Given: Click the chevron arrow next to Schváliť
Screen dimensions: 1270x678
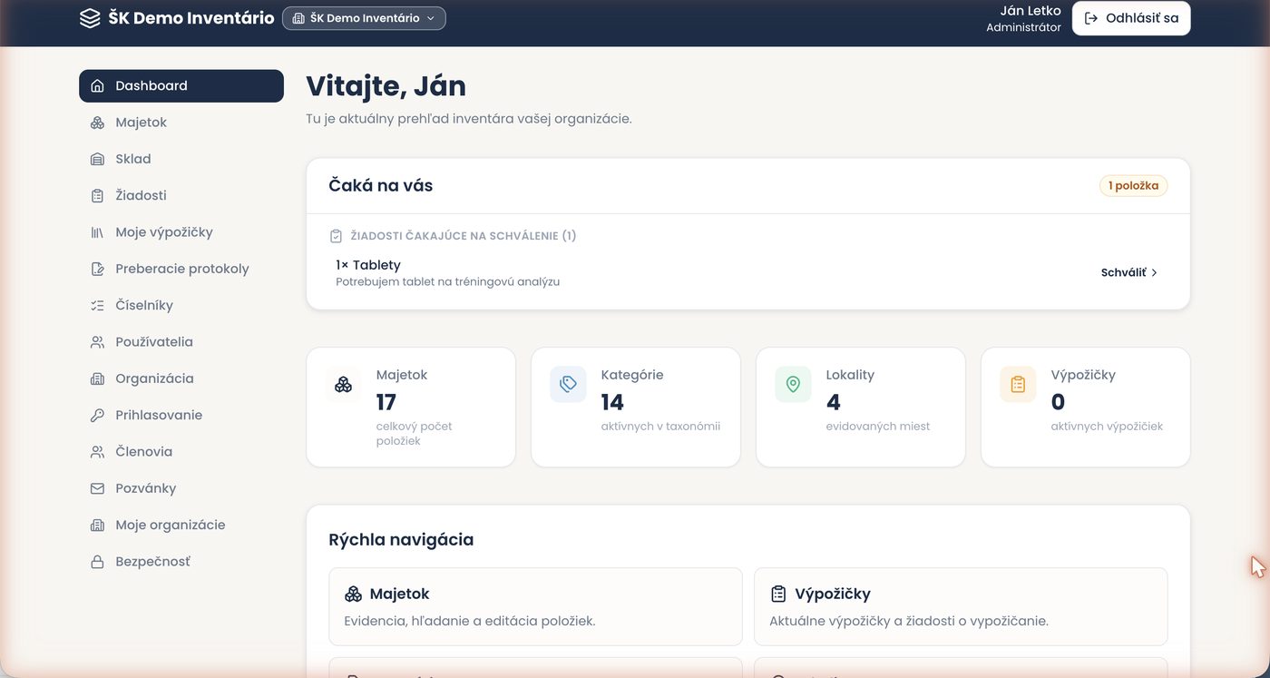Looking at the screenshot, I should point(1154,272).
